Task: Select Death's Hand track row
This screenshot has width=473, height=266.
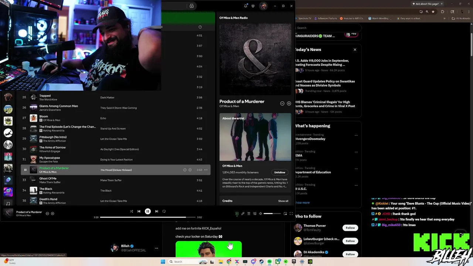Action: coord(115,201)
